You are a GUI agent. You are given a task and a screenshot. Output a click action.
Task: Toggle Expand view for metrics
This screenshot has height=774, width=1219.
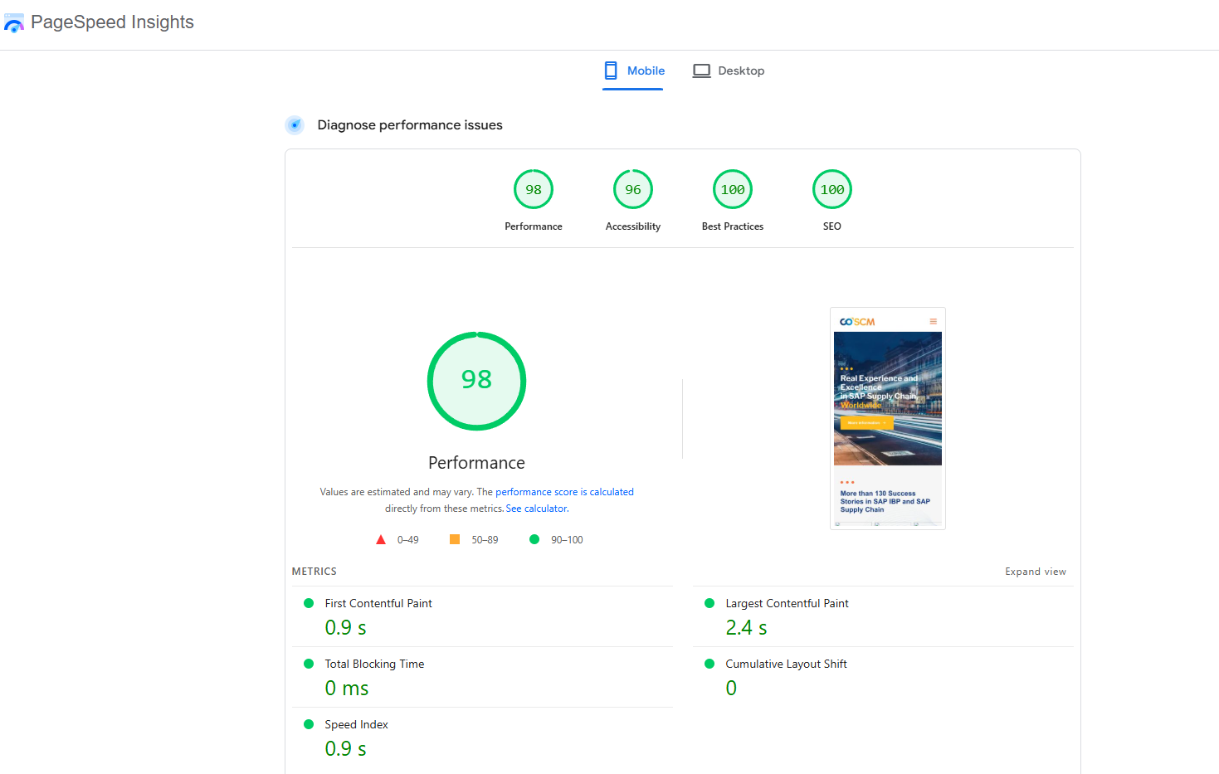[1036, 572]
